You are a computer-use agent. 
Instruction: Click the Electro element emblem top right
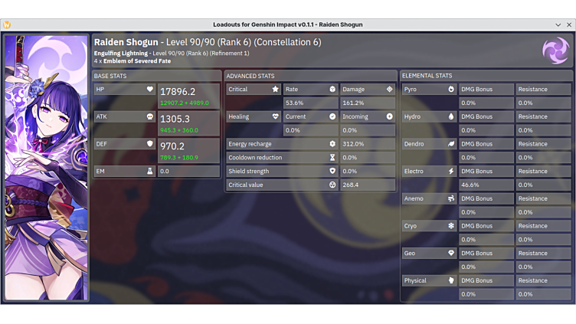point(555,51)
